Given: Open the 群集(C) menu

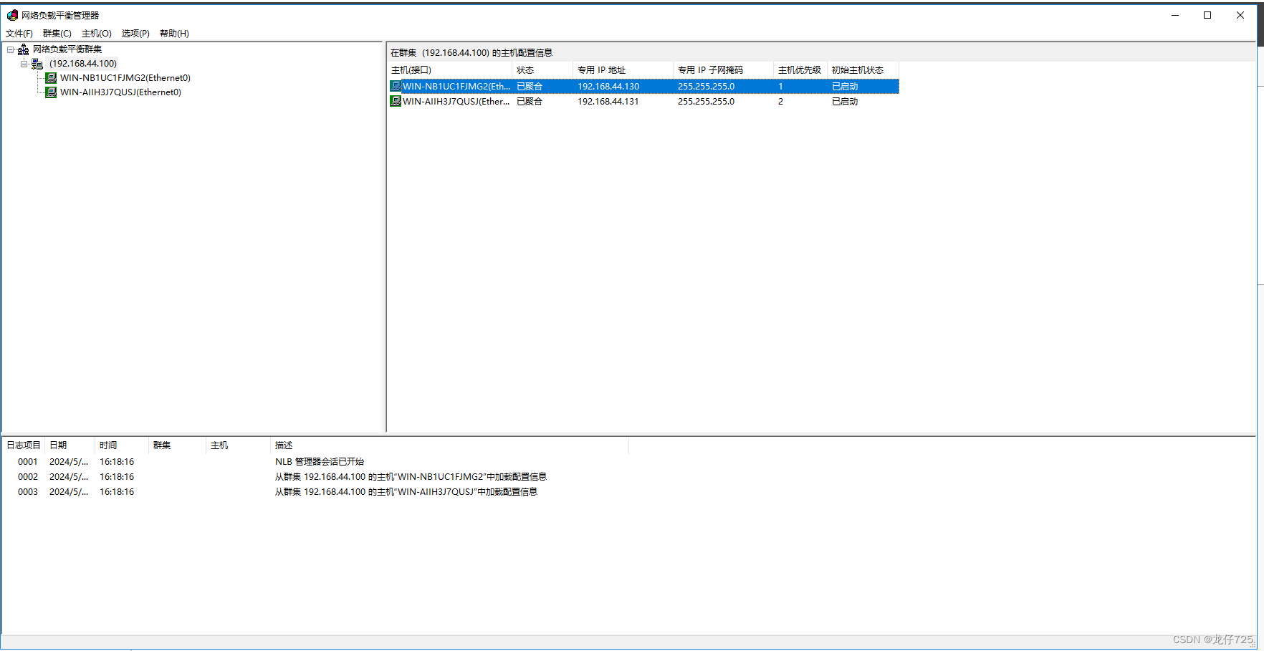Looking at the screenshot, I should pos(57,34).
